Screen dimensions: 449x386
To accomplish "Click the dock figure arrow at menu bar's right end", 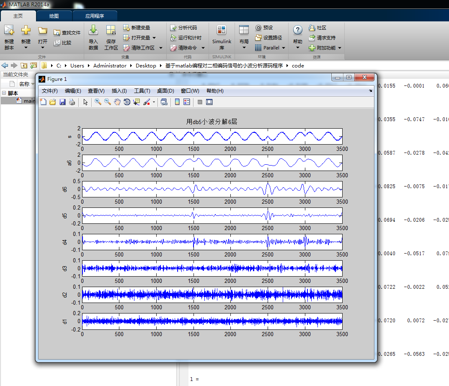I will [370, 91].
